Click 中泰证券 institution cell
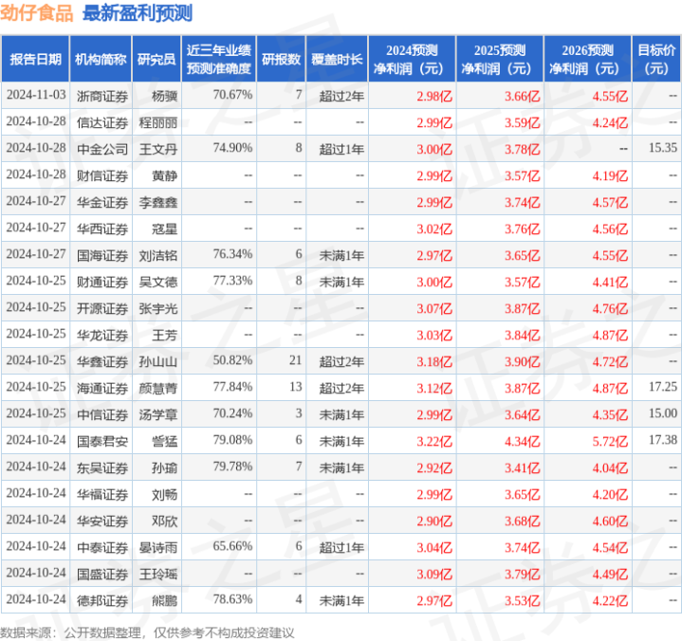 coord(102,547)
